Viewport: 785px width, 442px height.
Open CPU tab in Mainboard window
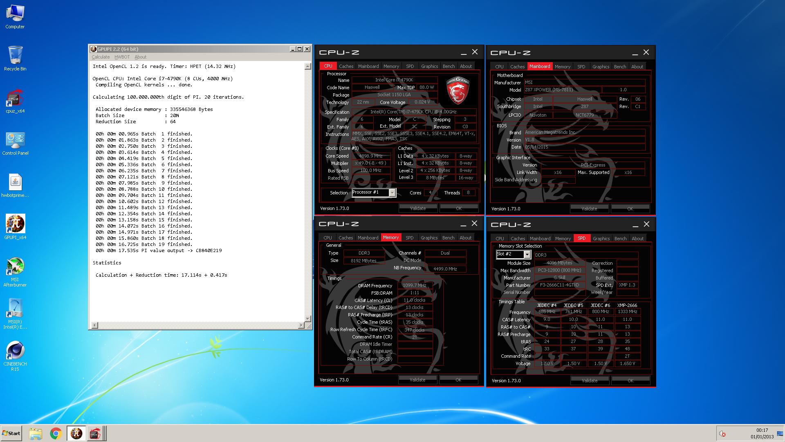pyautogui.click(x=499, y=67)
